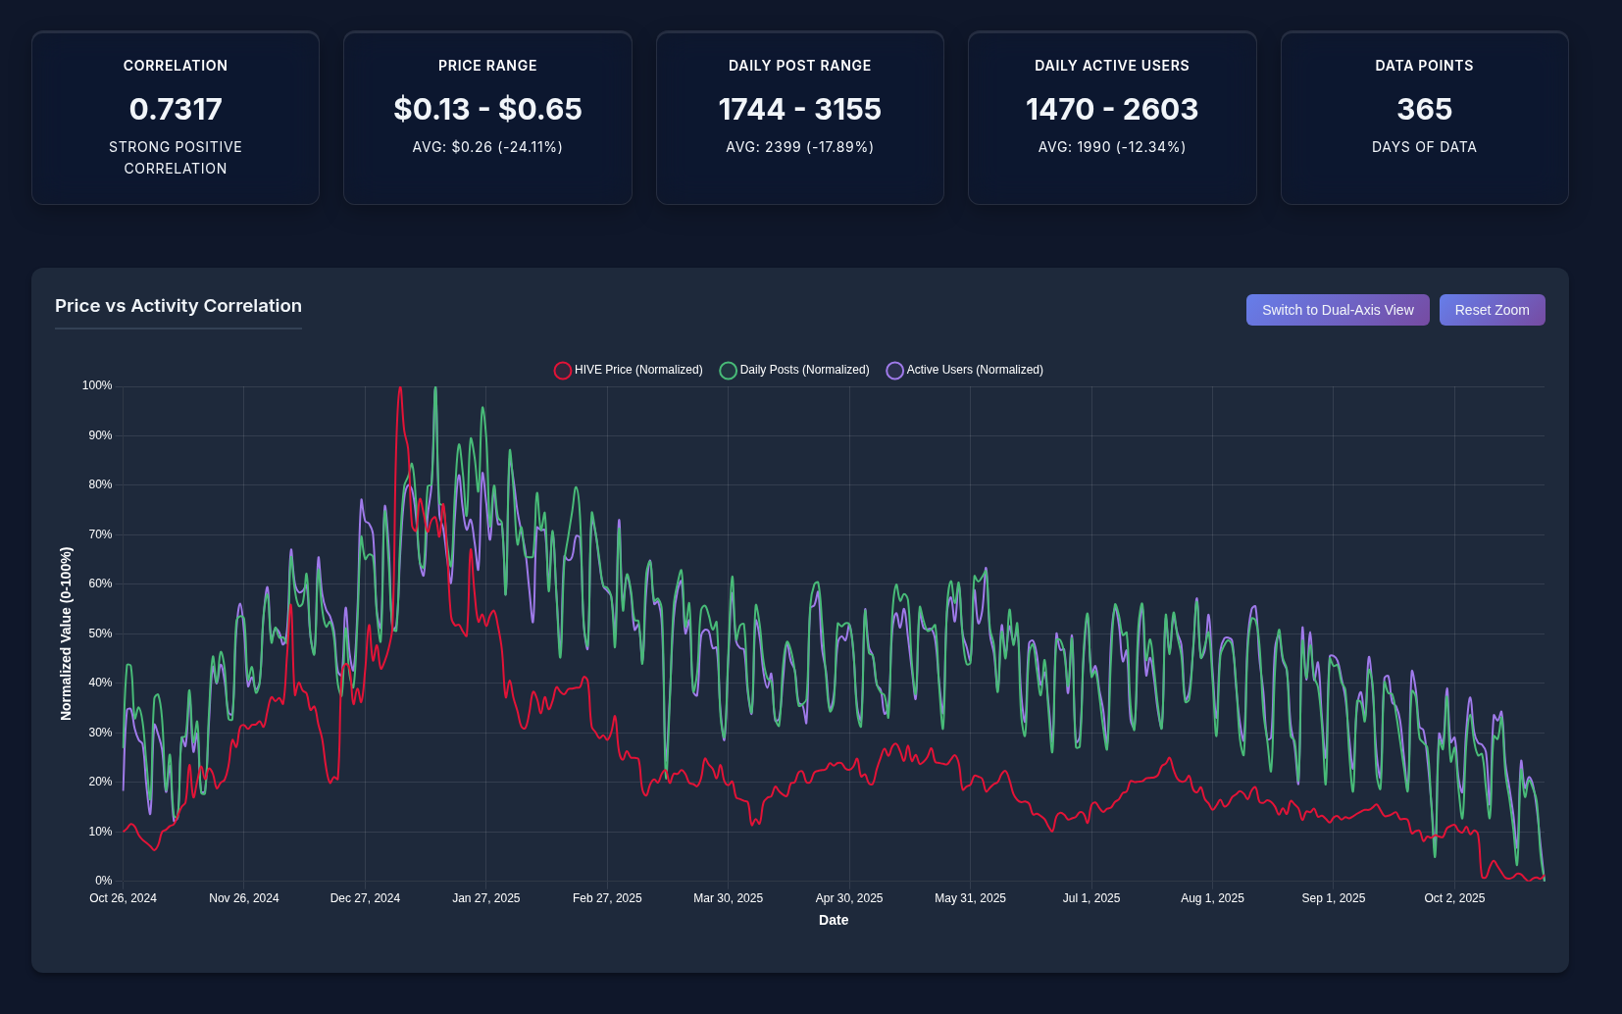Click the Data Points 365 card
This screenshot has width=1622, height=1014.
pyautogui.click(x=1424, y=118)
